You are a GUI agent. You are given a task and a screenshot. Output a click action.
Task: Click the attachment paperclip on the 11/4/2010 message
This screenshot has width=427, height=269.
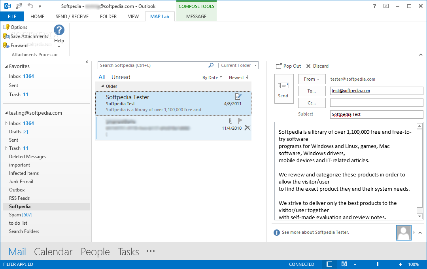231,121
